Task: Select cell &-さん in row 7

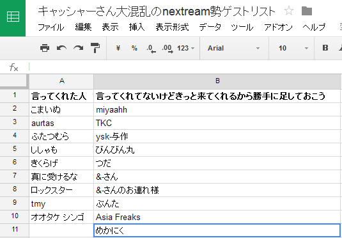Action: (x=217, y=177)
